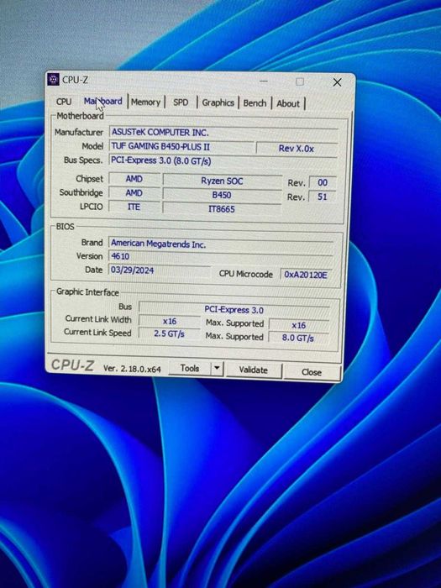441x588 pixels.
Task: Click the BIOS date 03/29/2024 field
Action: click(160, 270)
